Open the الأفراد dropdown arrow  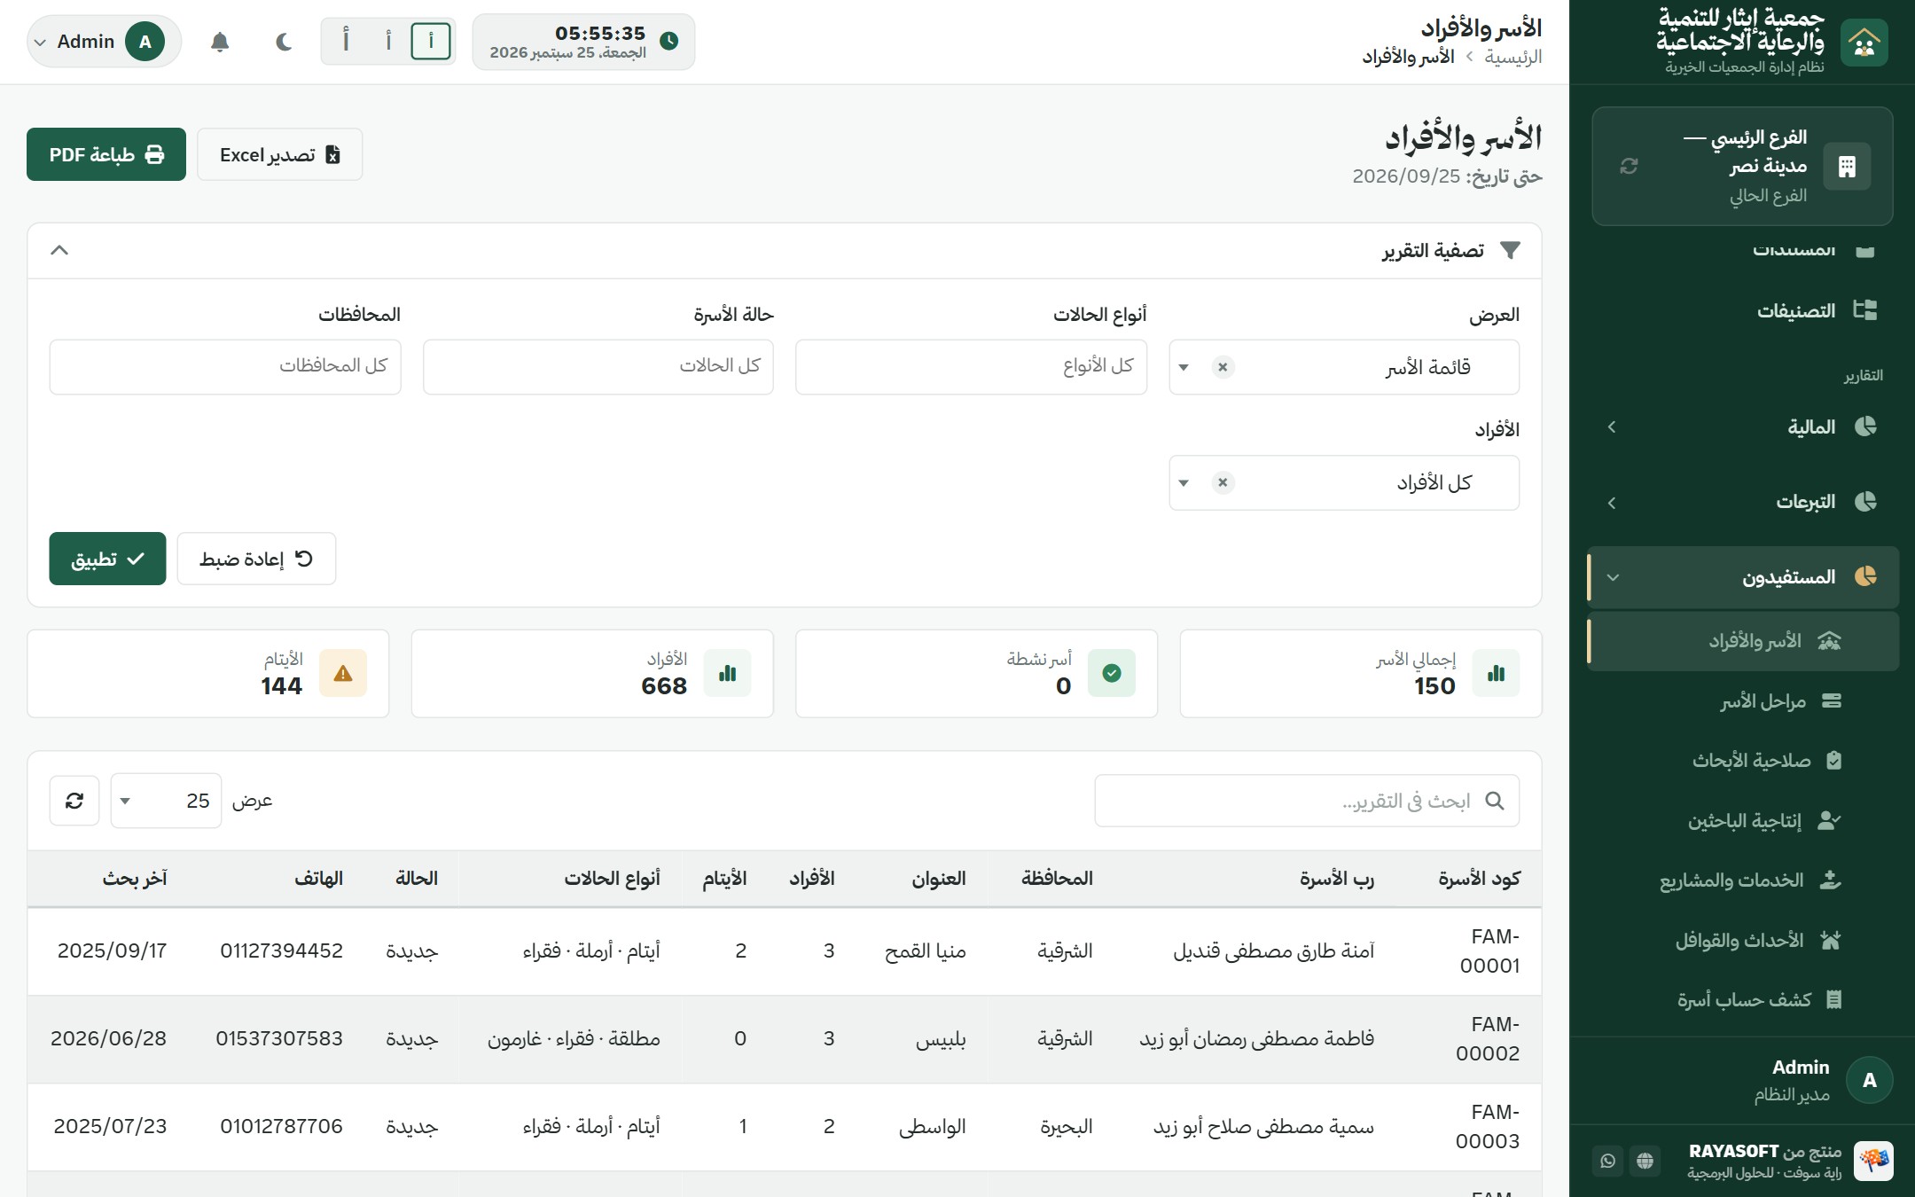pos(1184,482)
